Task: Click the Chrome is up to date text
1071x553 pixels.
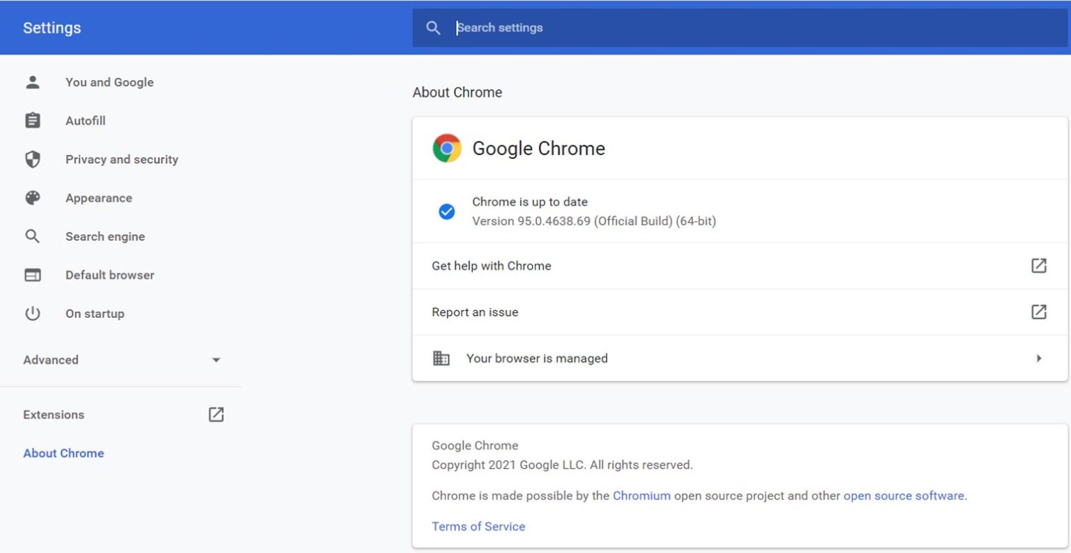Action: point(530,202)
